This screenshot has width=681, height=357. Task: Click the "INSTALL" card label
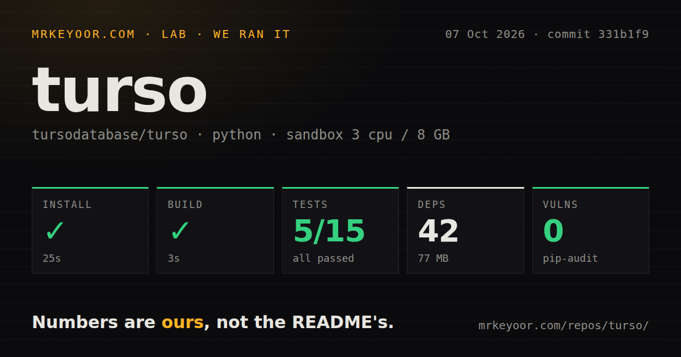(x=67, y=205)
